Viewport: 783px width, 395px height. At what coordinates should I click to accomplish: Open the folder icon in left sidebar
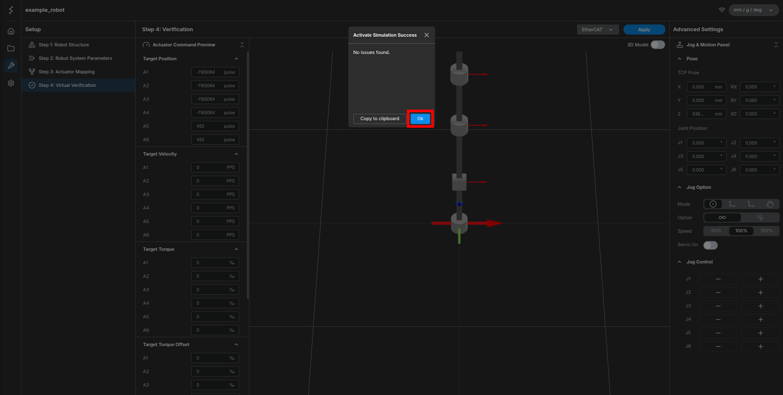pyautogui.click(x=11, y=48)
